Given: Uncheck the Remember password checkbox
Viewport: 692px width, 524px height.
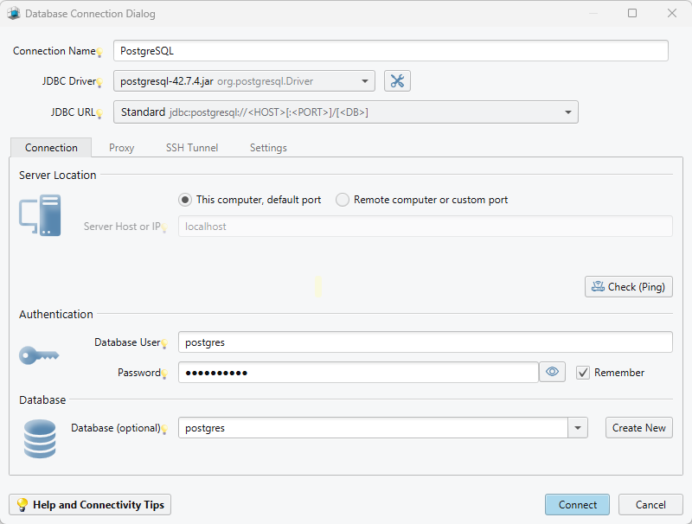Looking at the screenshot, I should pyautogui.click(x=582, y=372).
